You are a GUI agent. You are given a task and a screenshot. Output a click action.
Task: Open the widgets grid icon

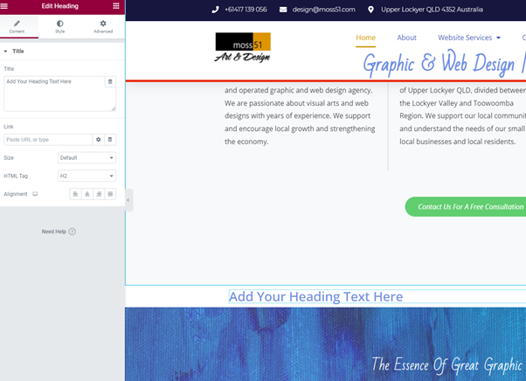[x=116, y=6]
